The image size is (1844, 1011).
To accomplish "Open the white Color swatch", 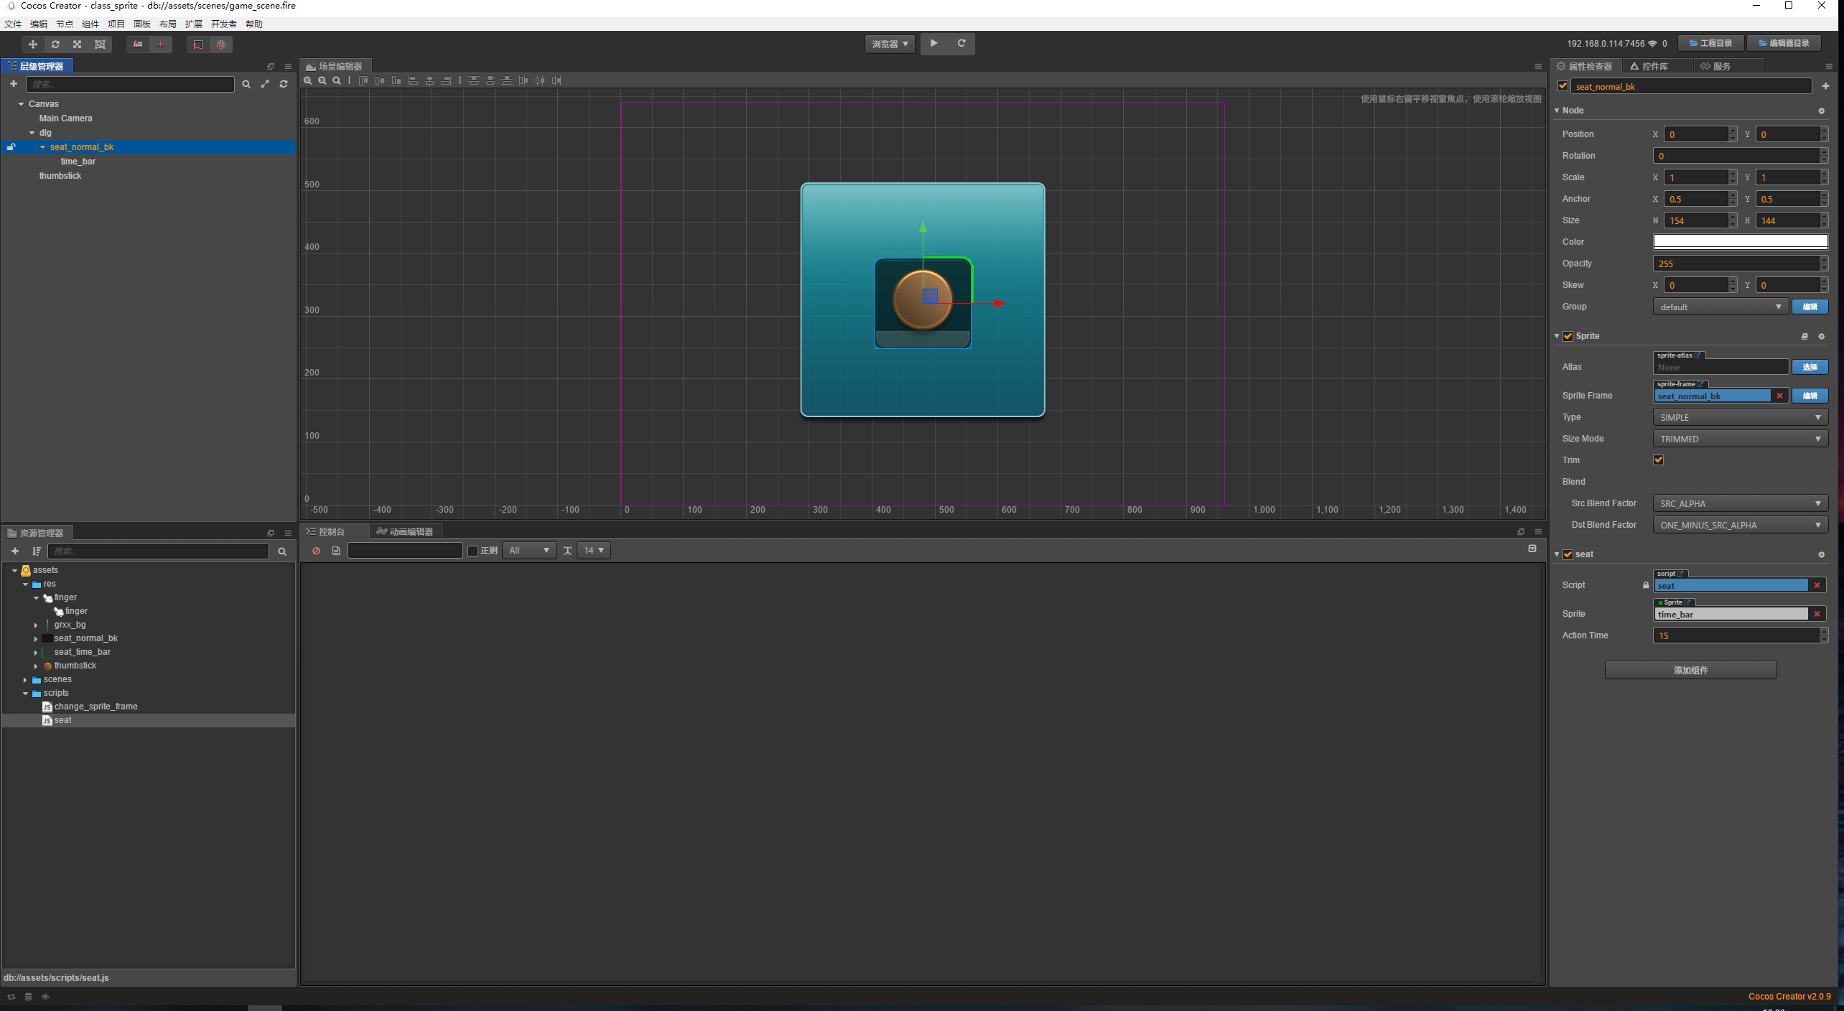I will 1740,242.
